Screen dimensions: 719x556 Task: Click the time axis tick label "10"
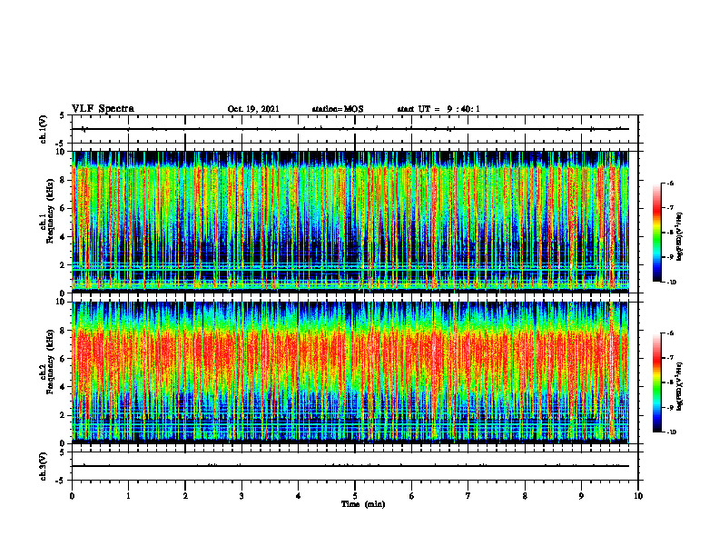coord(638,496)
